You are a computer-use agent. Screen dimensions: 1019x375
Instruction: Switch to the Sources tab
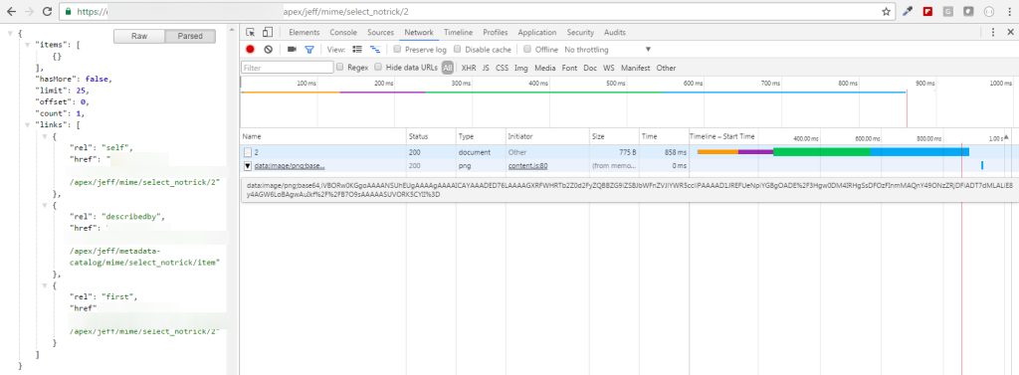point(380,33)
